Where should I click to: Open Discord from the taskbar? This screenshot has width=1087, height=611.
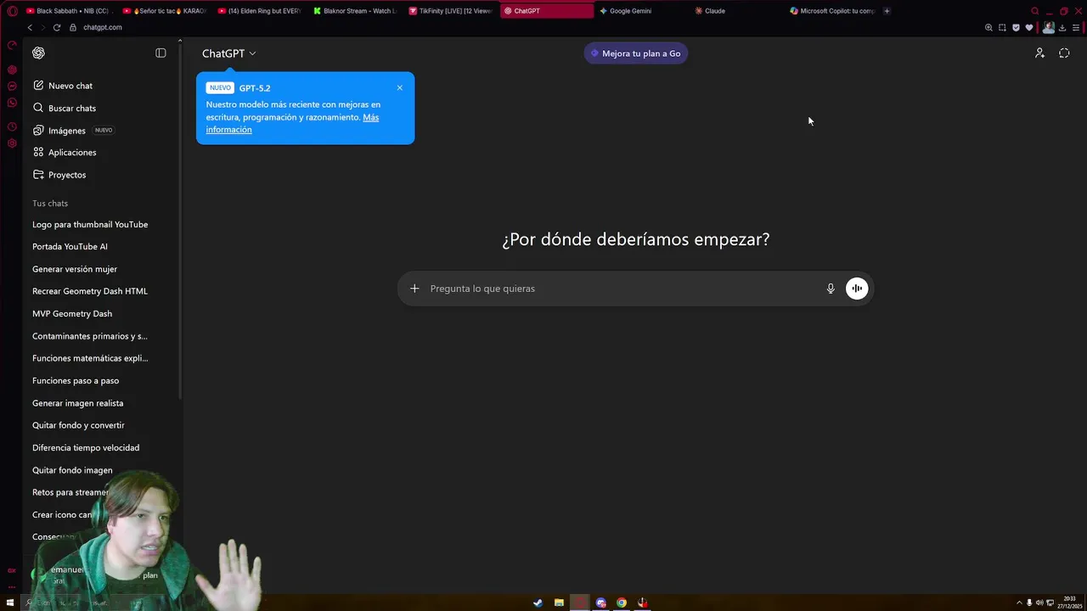[601, 603]
